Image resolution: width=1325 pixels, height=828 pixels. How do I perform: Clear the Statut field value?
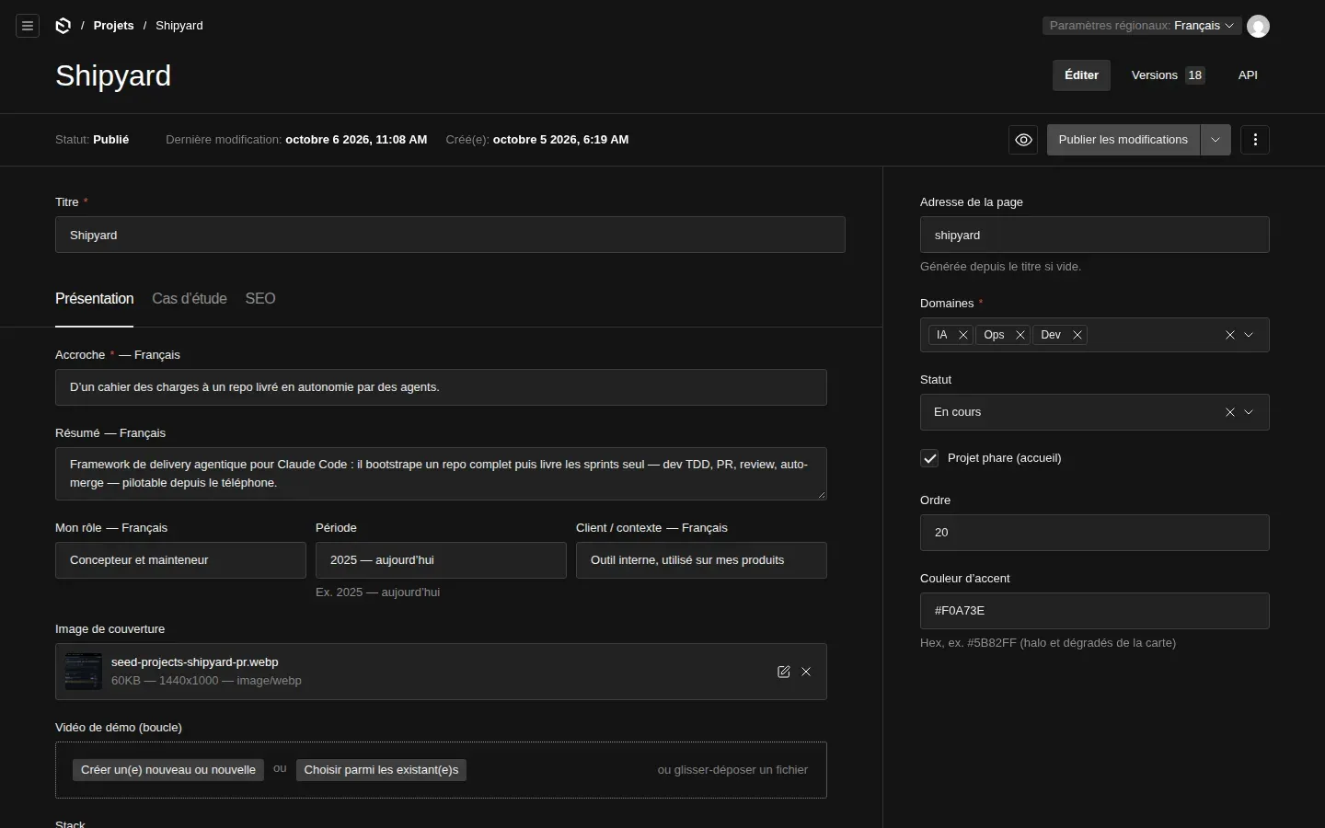tap(1230, 412)
